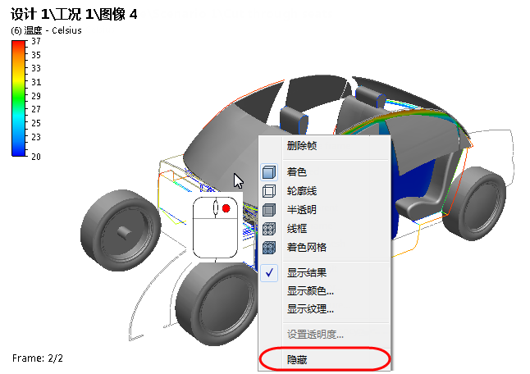Click the 着色网格 menu label

click(x=307, y=248)
